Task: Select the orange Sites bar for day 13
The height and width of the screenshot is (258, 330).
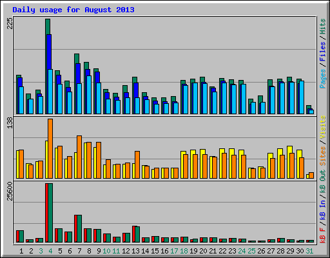Action: click(x=137, y=164)
